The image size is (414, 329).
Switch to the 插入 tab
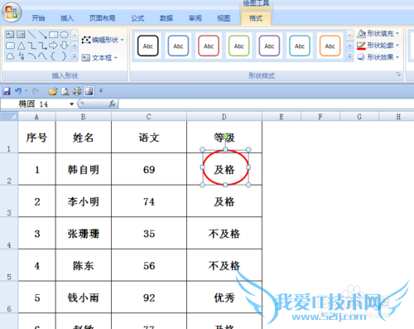click(x=67, y=18)
